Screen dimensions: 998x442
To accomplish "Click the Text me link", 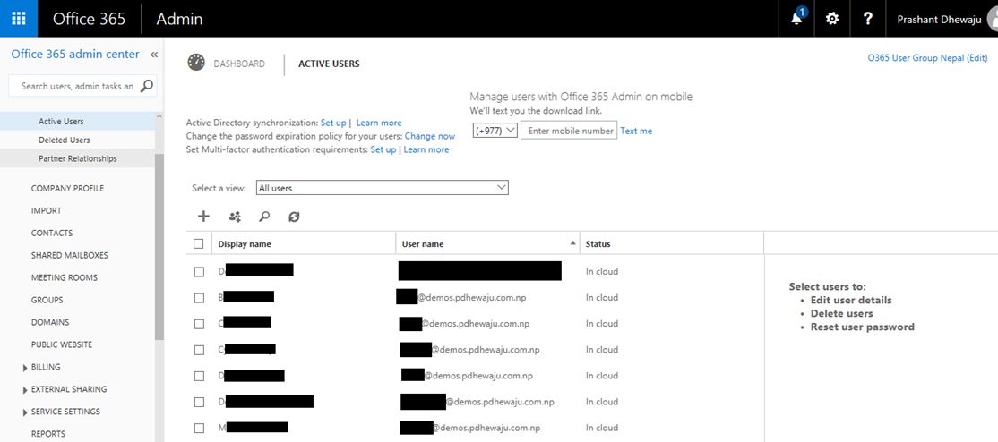I will (x=636, y=131).
